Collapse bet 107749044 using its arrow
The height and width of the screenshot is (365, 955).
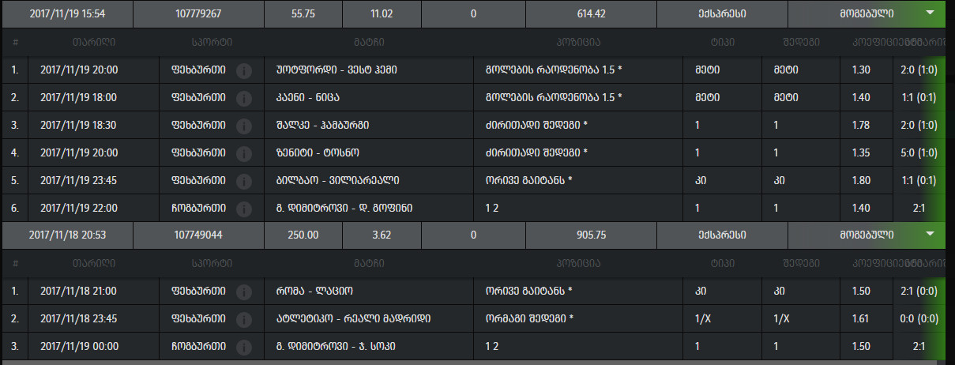point(930,234)
